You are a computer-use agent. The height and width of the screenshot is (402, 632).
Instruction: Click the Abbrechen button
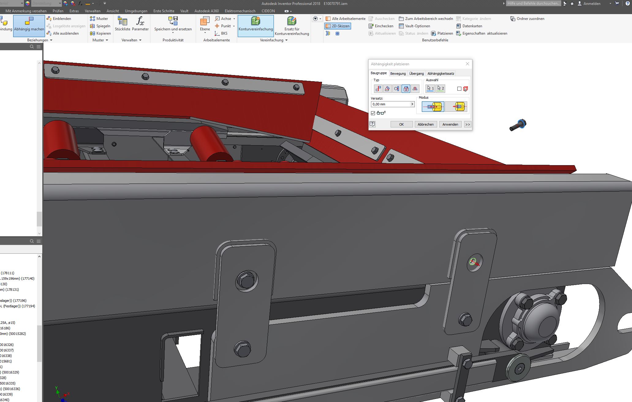point(426,124)
